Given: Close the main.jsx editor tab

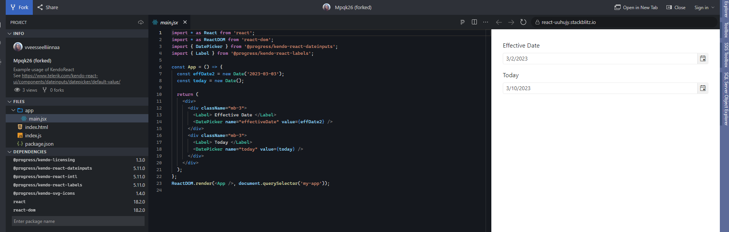Looking at the screenshot, I should 185,22.
